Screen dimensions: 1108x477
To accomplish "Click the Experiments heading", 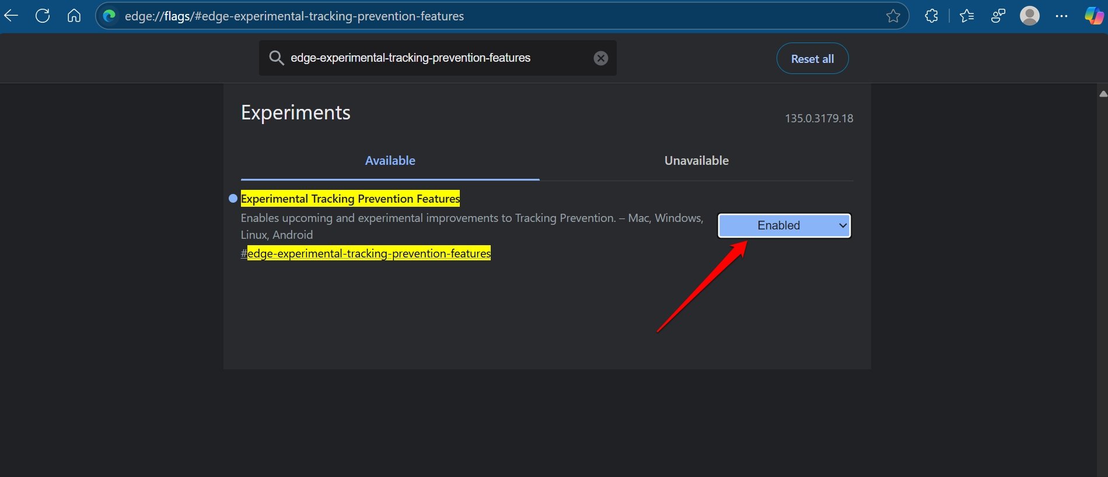I will coord(295,112).
